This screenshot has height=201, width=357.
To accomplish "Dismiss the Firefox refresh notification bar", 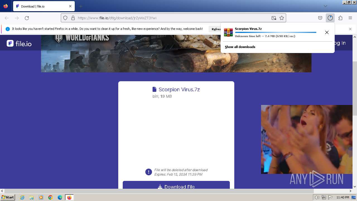I will click(350, 29).
